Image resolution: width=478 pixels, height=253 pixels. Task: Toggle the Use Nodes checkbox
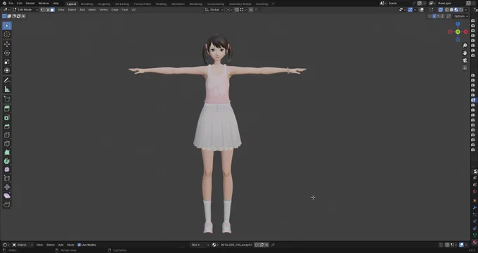[x=79, y=245]
